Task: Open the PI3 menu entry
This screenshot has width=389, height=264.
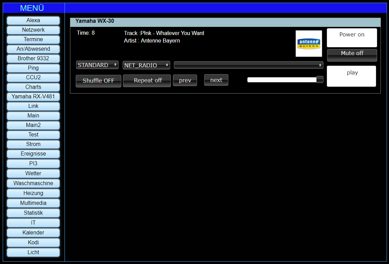Action: [x=33, y=164]
